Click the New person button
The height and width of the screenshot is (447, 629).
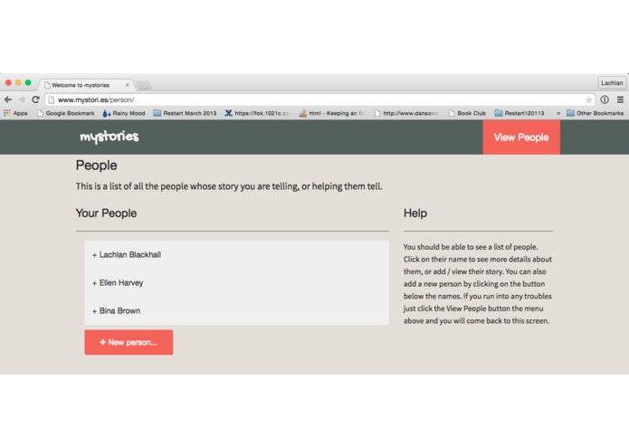[x=129, y=342]
